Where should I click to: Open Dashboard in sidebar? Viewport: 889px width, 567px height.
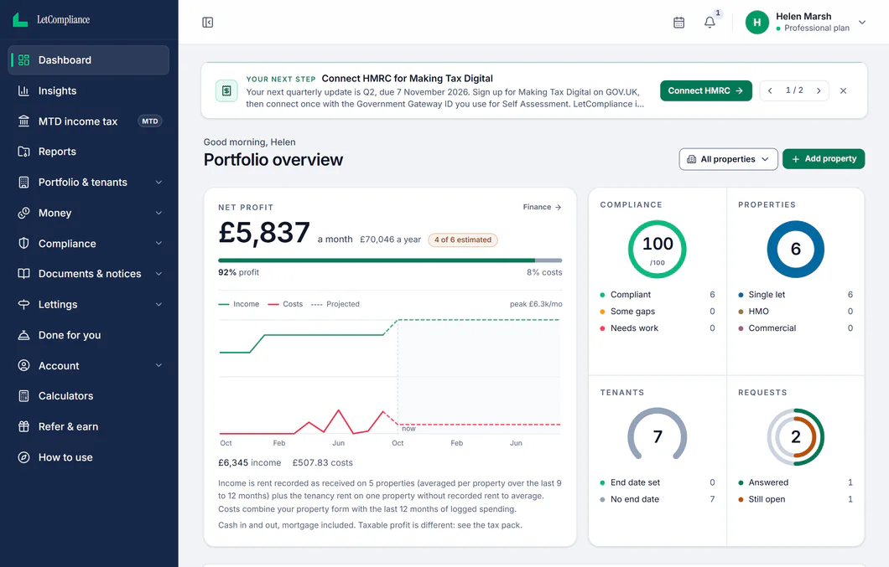click(88, 60)
